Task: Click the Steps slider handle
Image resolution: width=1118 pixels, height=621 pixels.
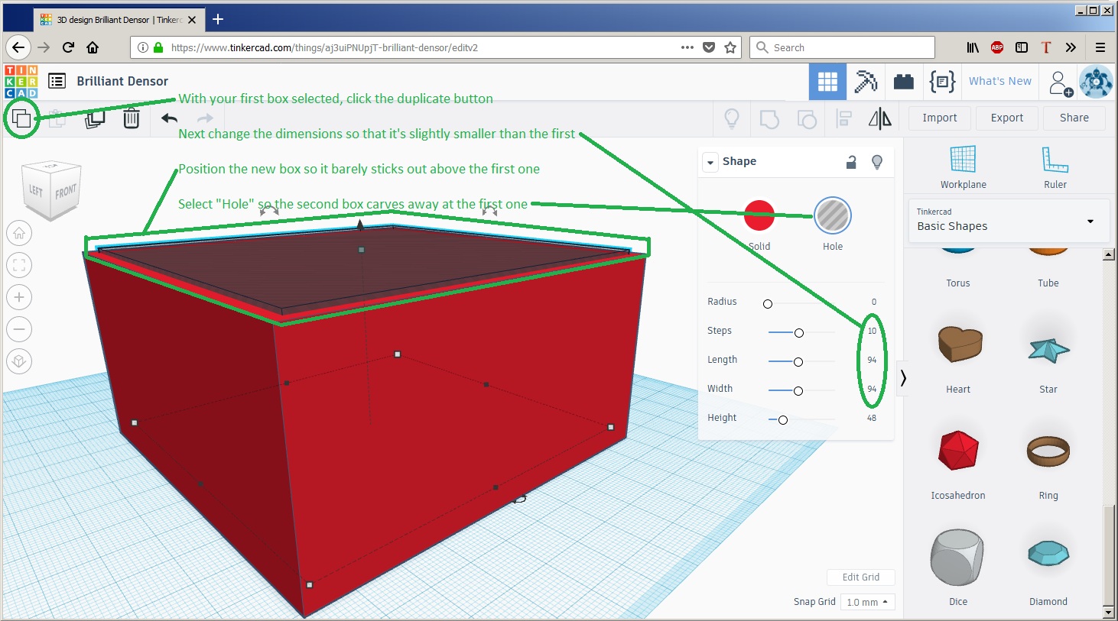Action: click(x=799, y=333)
